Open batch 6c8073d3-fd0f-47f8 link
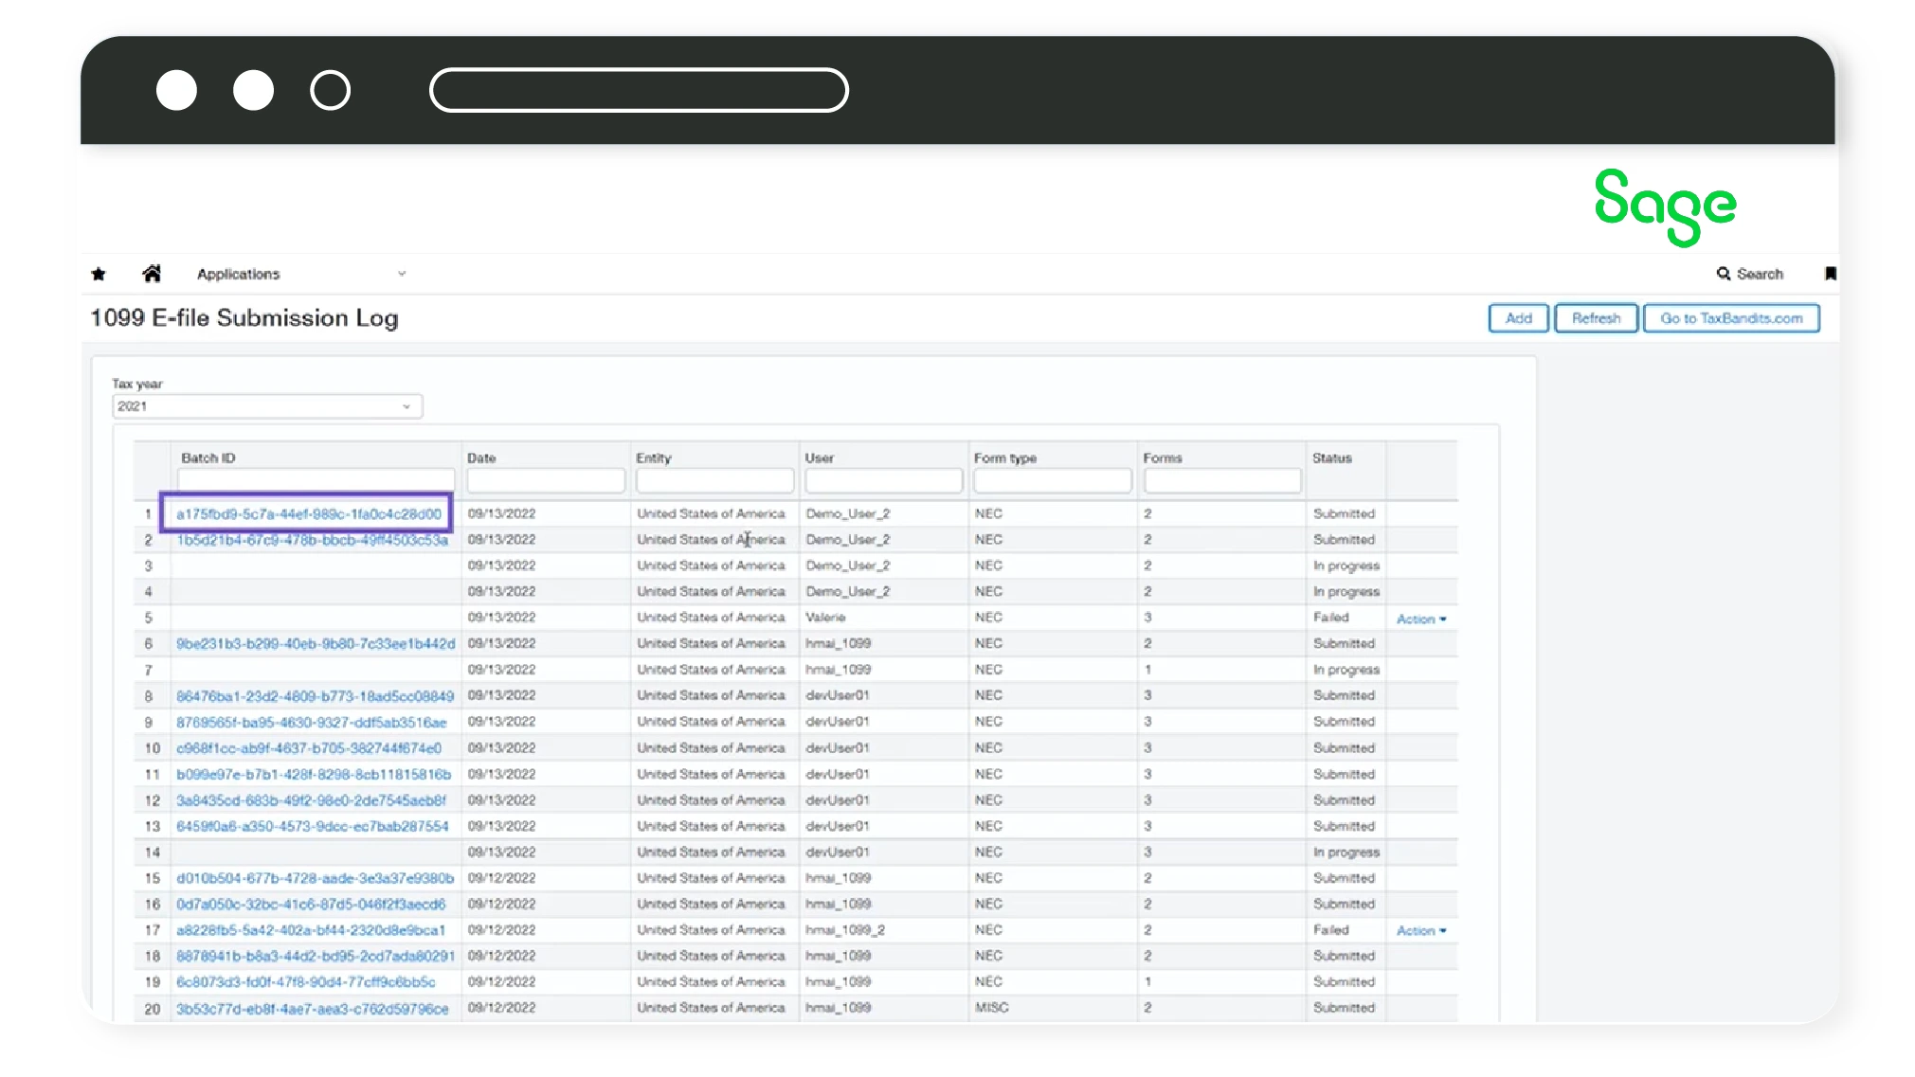 click(306, 982)
